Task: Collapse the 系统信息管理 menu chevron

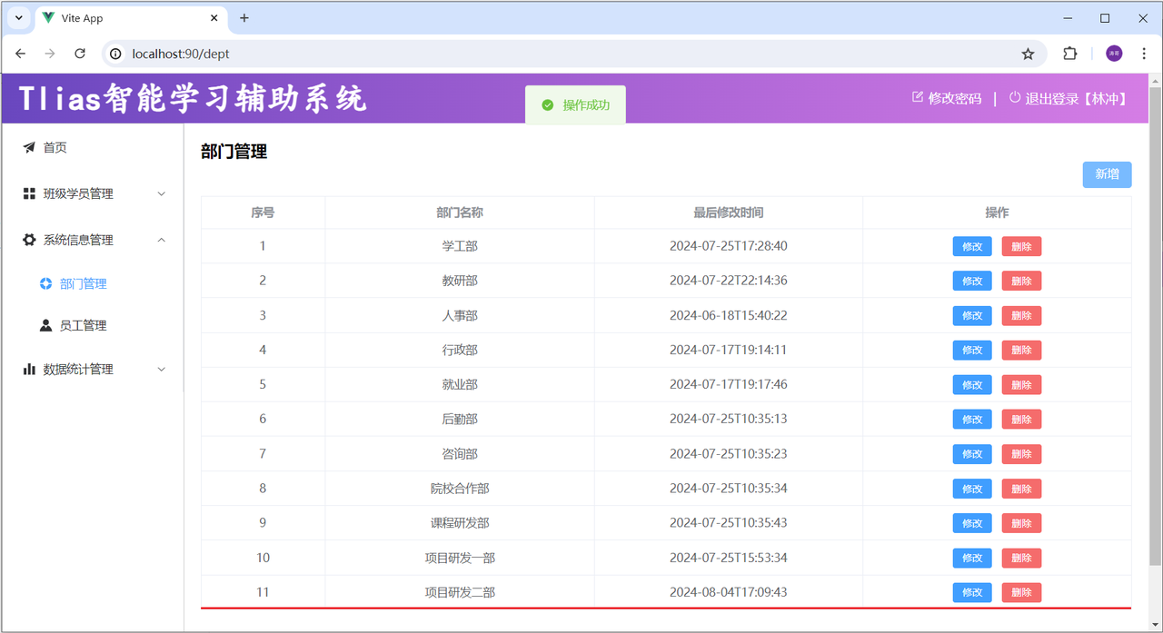Action: (161, 240)
